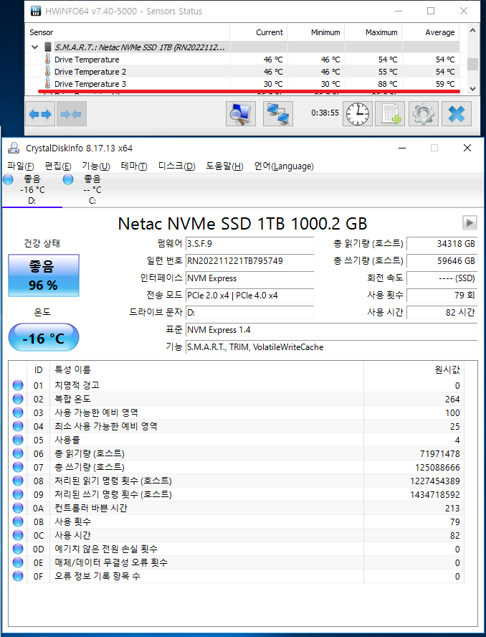
Task: Click the status orb for attribute 01
Action: [18, 385]
